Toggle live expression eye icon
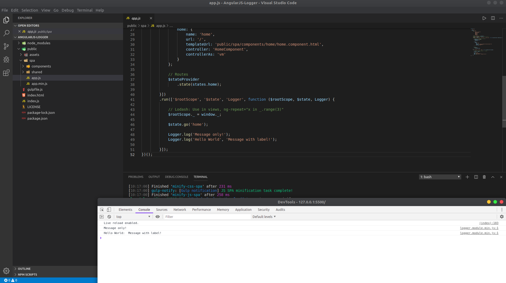Image resolution: width=506 pixels, height=283 pixels. click(158, 217)
